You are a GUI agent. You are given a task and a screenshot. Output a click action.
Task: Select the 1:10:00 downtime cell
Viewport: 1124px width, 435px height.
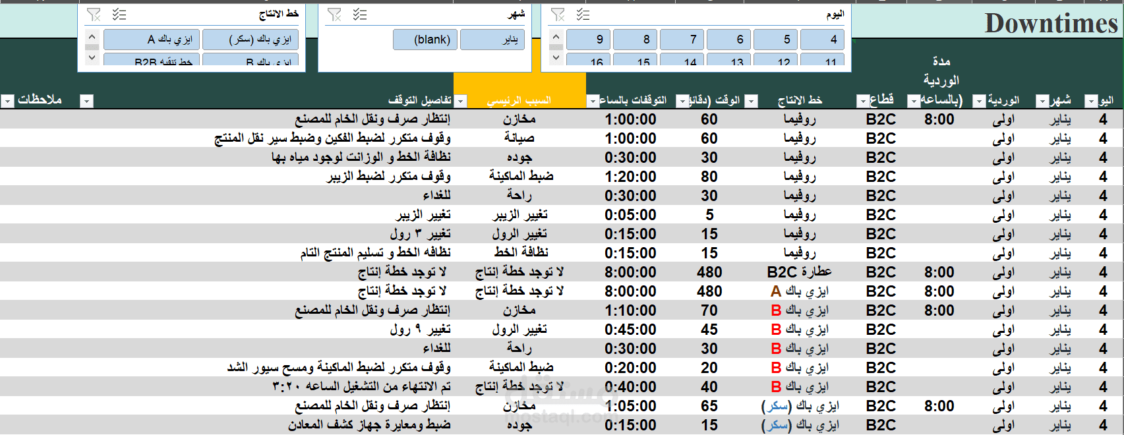pyautogui.click(x=630, y=310)
